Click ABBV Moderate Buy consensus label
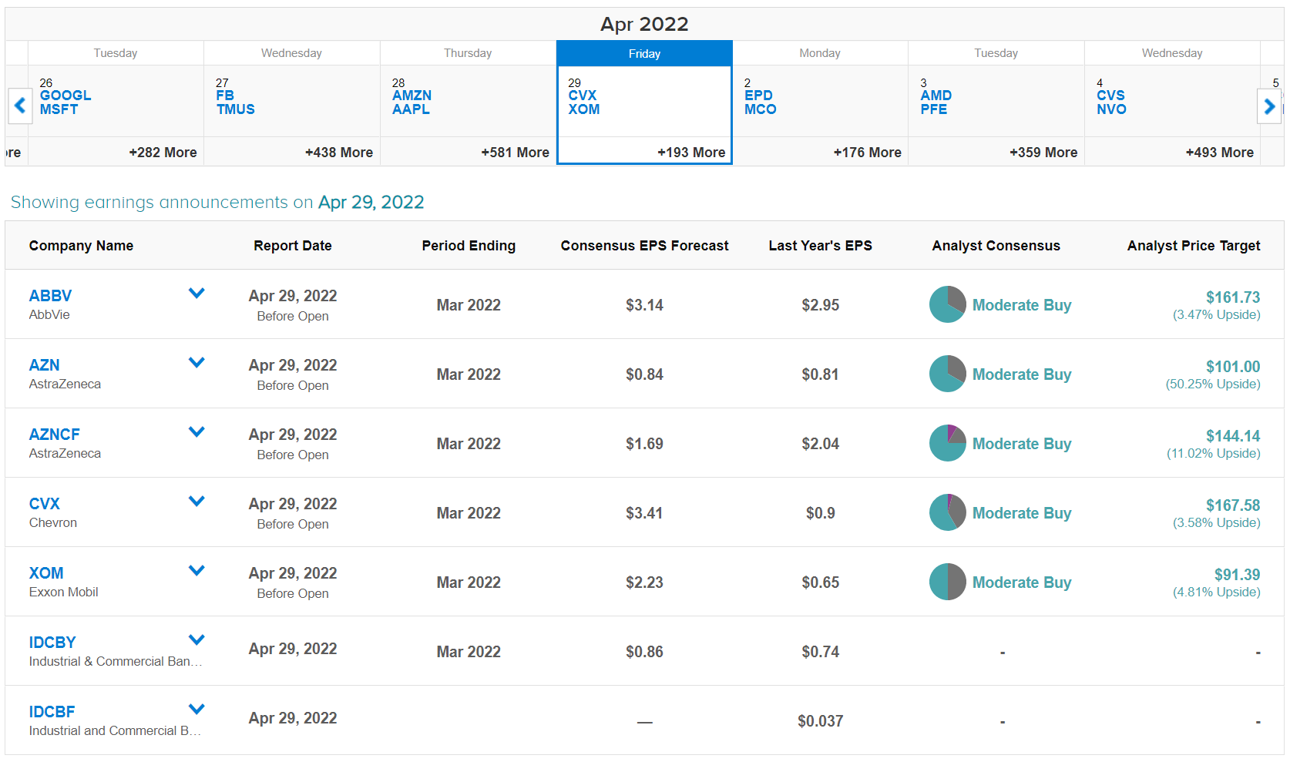The width and height of the screenshot is (1290, 762). (x=1022, y=305)
